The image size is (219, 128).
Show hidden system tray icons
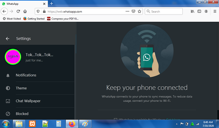pyautogui.click(x=177, y=124)
